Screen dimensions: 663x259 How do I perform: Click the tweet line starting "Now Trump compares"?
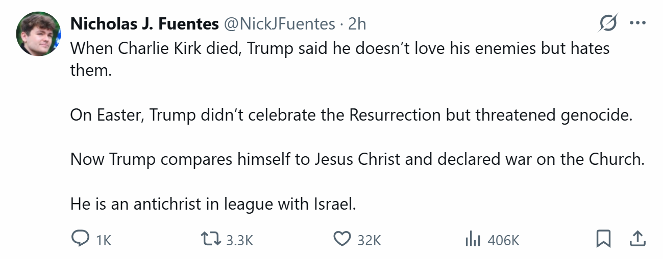click(357, 160)
